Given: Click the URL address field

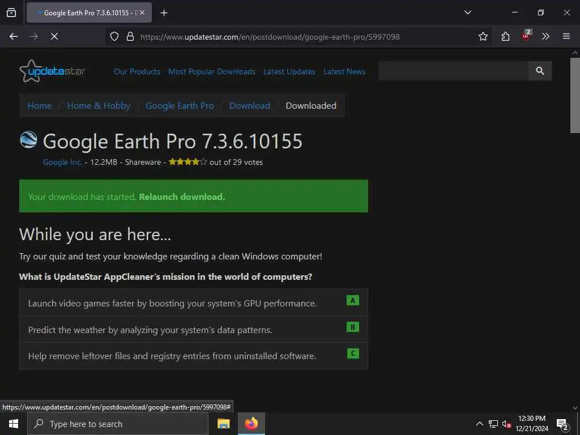Looking at the screenshot, I should [x=270, y=37].
